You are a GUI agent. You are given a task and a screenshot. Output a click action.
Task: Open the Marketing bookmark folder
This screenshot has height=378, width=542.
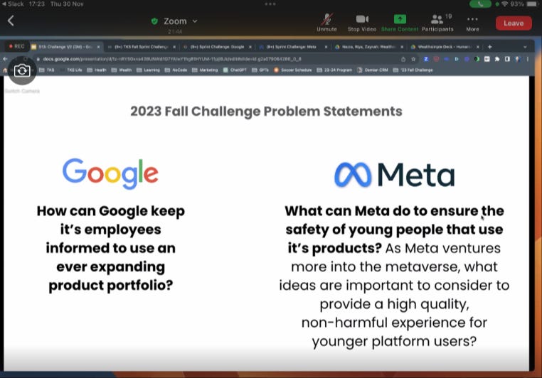point(205,70)
